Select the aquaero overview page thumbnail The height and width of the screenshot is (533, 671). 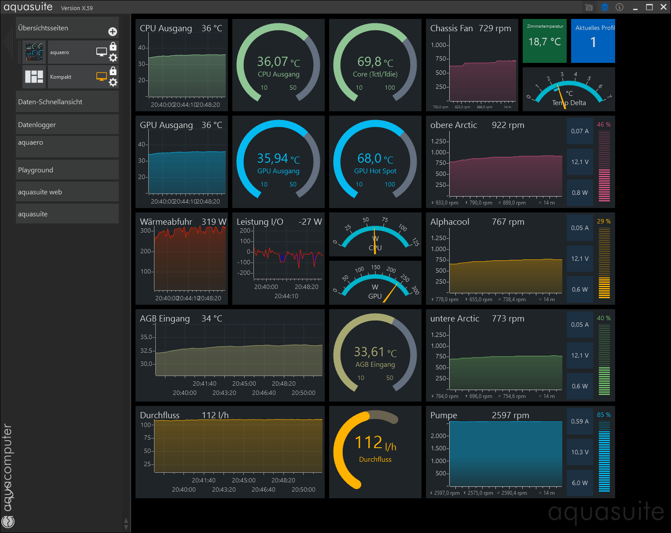tap(34, 52)
